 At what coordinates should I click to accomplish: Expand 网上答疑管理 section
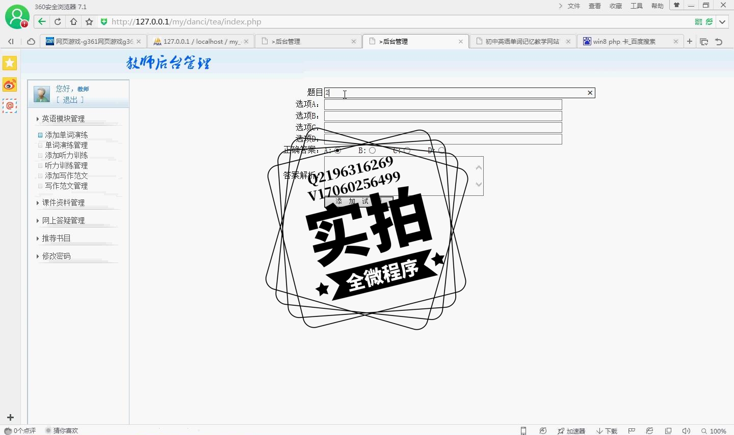click(x=63, y=220)
